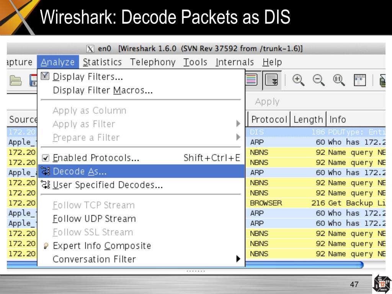The width and height of the screenshot is (392, 294).
Task: Expand the Conversation Filter submenu arrow
Action: [x=238, y=258]
